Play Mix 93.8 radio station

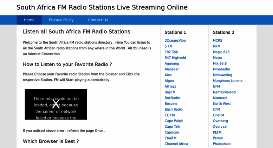coord(220,64)
